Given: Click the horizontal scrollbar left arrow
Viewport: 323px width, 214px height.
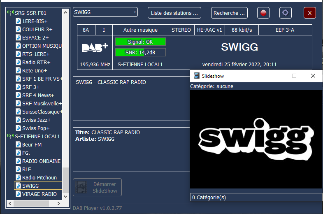Looking at the screenshot, I should [10, 203].
